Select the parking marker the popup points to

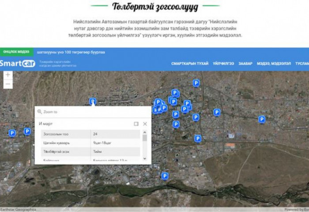[93, 102]
